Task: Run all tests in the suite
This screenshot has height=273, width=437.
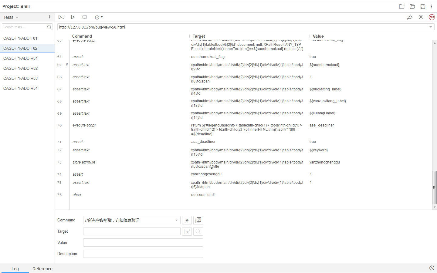Action: [61, 17]
